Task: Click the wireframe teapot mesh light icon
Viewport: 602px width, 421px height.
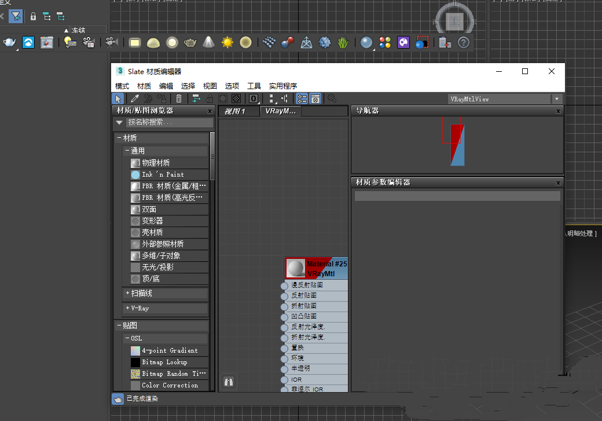Action: click(190, 42)
